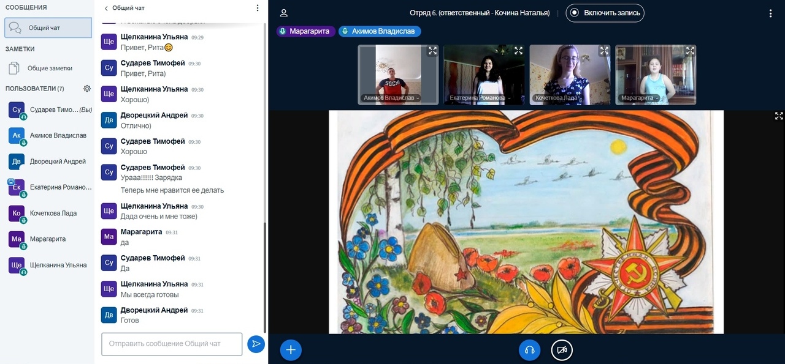The width and height of the screenshot is (785, 364).
Task: Open chat options three-dot menu
Action: coord(258,9)
